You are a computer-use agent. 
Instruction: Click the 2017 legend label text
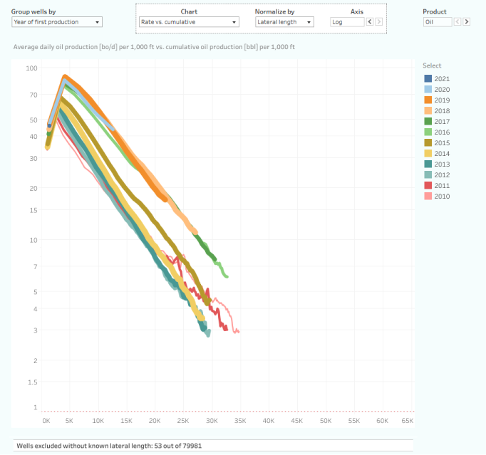(442, 122)
